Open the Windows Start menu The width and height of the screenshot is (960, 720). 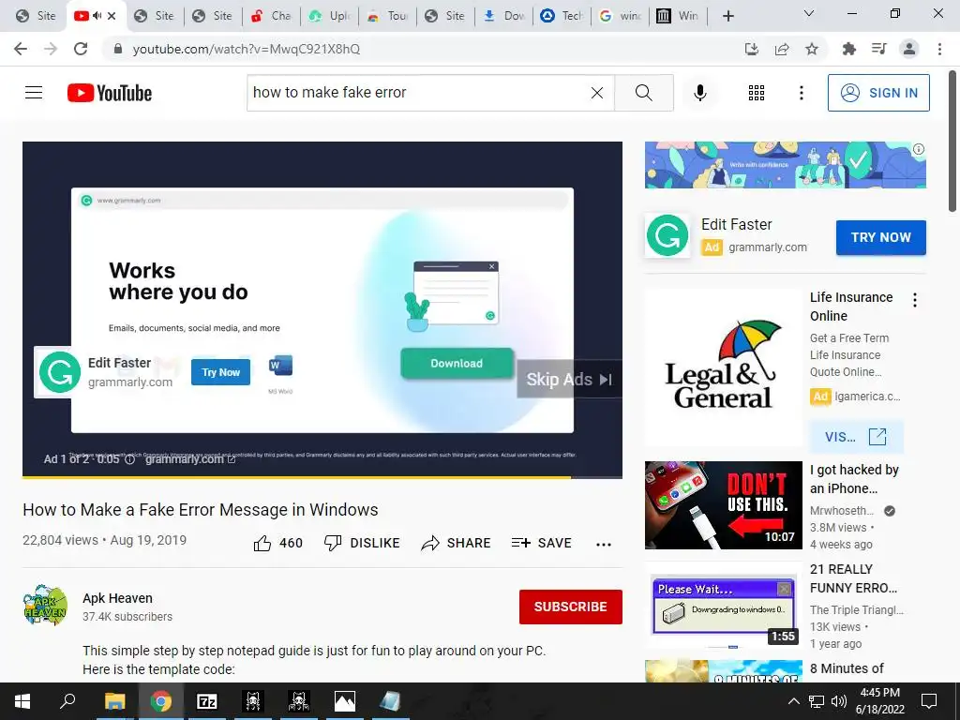pyautogui.click(x=22, y=701)
